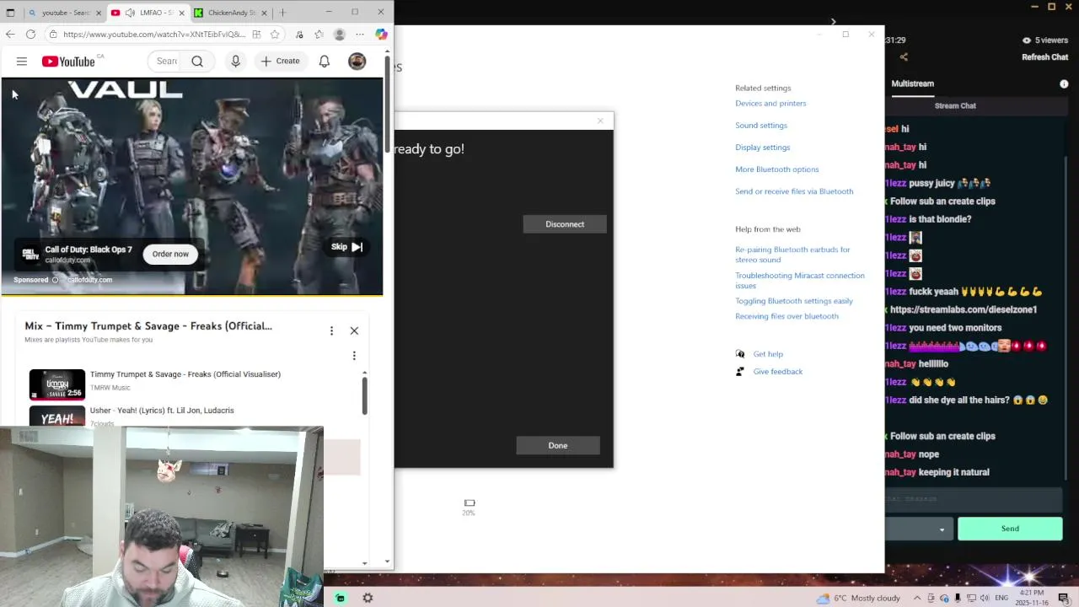The image size is (1079, 607).
Task: Open Send or receive files via Bluetooth
Action: coord(794,191)
